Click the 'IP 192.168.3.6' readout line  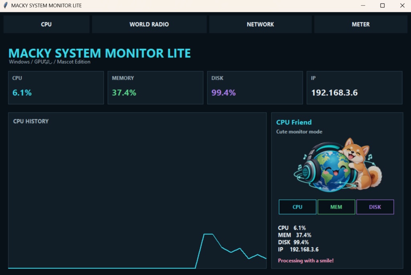pos(298,249)
